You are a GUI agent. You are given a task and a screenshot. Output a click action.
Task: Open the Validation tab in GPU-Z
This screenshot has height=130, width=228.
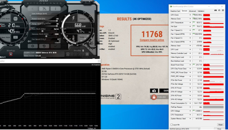point(201,11)
